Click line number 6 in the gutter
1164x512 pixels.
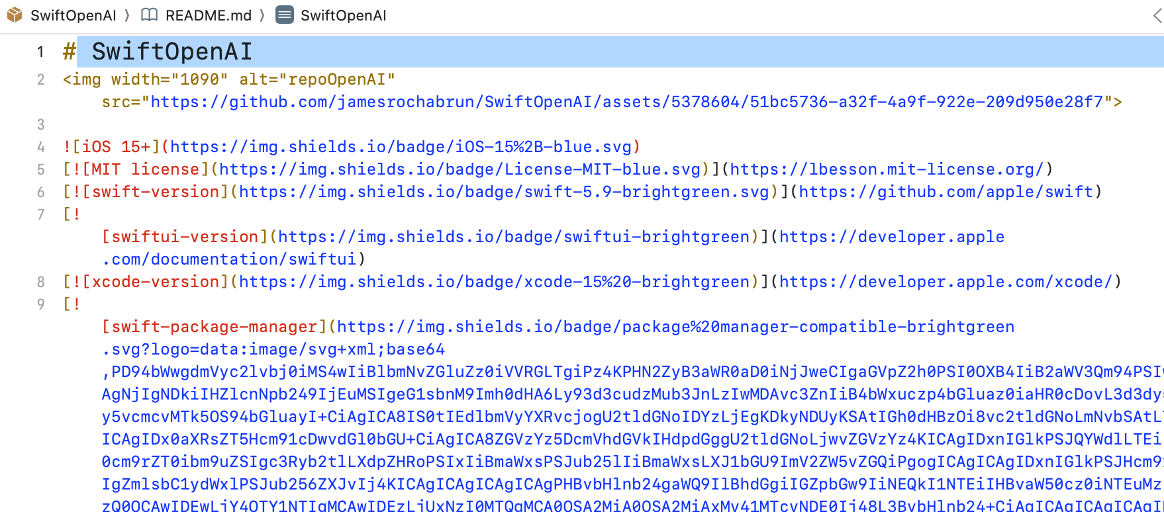point(41,192)
